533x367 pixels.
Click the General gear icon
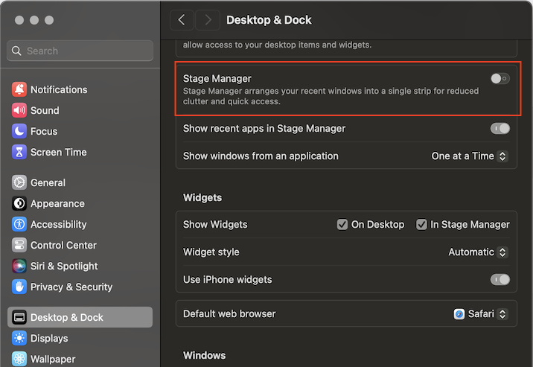coord(19,182)
